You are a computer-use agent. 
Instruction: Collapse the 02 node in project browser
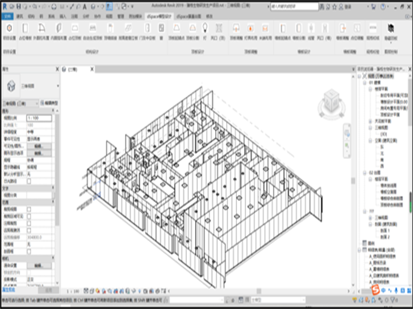(364, 173)
